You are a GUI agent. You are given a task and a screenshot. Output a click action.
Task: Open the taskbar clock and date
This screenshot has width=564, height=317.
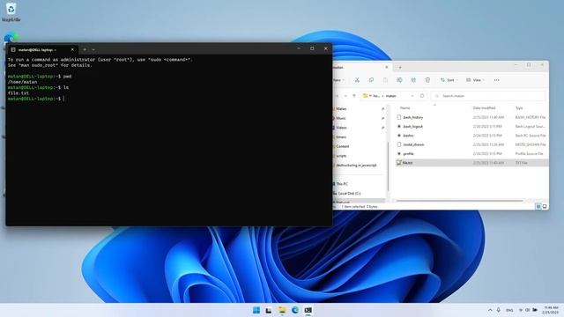coord(551,310)
